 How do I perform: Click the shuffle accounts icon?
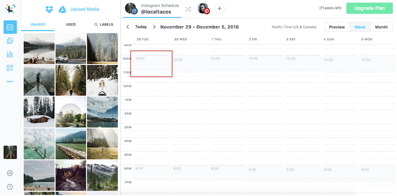(188, 9)
